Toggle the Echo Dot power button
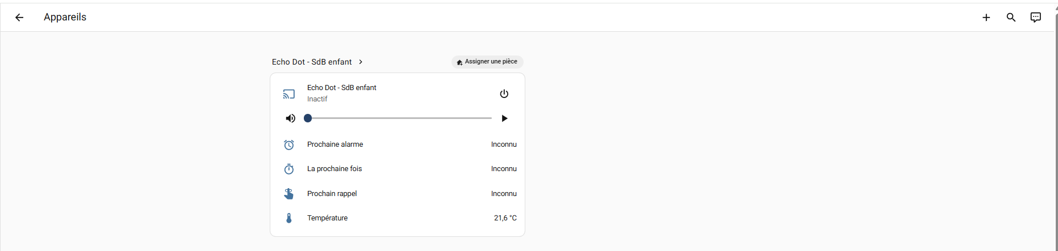 pos(504,94)
